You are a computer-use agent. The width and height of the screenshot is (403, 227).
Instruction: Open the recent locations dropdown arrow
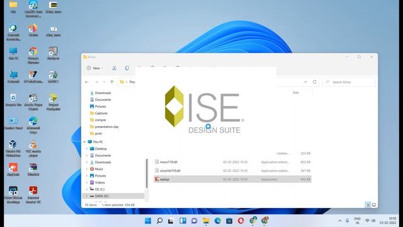pos(104,82)
